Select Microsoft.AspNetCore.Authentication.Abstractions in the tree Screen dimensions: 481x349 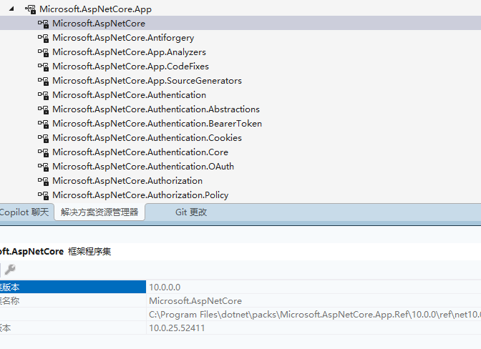coord(156,109)
